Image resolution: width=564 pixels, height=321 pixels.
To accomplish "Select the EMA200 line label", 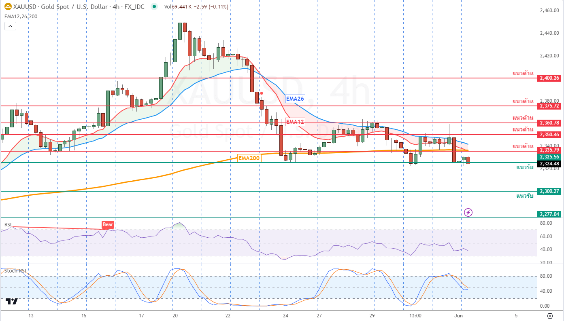I will (249, 158).
